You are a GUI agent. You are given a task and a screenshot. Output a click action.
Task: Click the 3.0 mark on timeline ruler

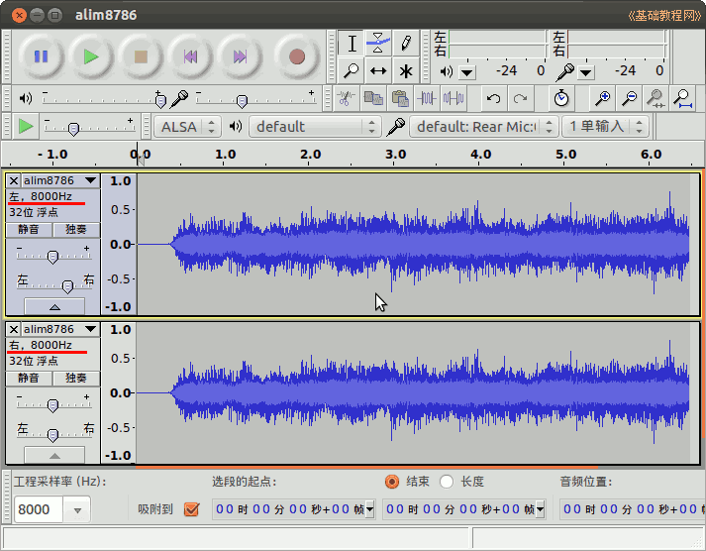[395, 154]
